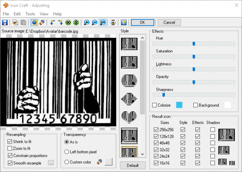Image resolution: width=242 pixels, height=172 pixels.
Task: Enable Shadow for 128x128 size
Action: [x=212, y=136]
